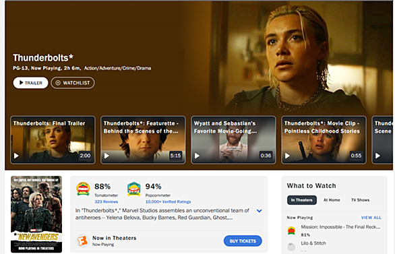The image size is (395, 254).
Task: Play icon on Thunderbolts: Final Trailer video
Action: click(16, 156)
